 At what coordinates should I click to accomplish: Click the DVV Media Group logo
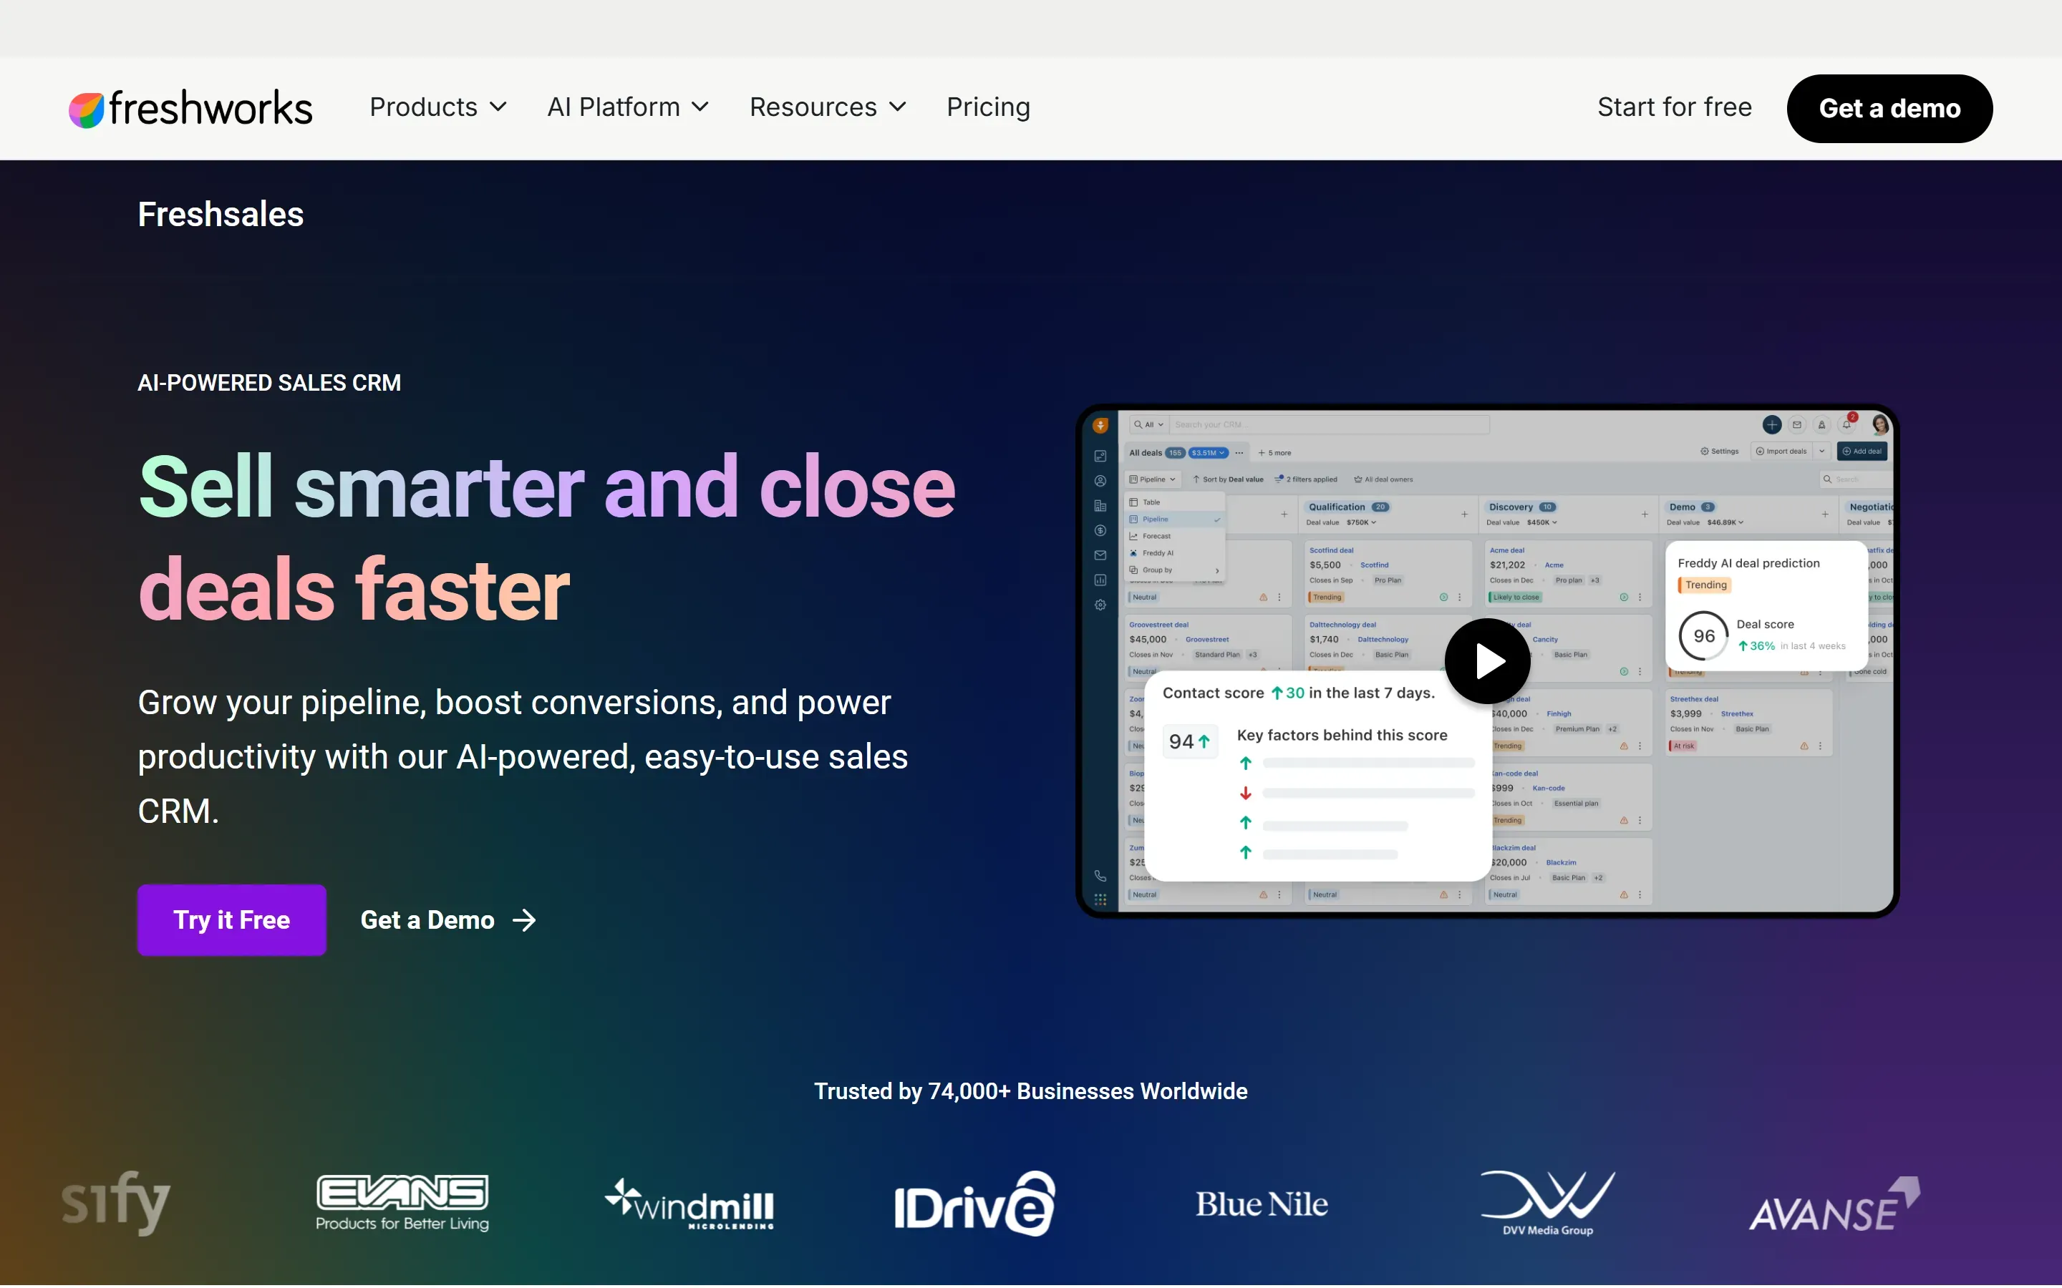(1547, 1203)
